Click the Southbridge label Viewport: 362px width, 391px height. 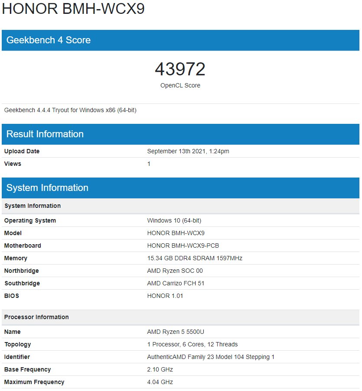pyautogui.click(x=22, y=283)
